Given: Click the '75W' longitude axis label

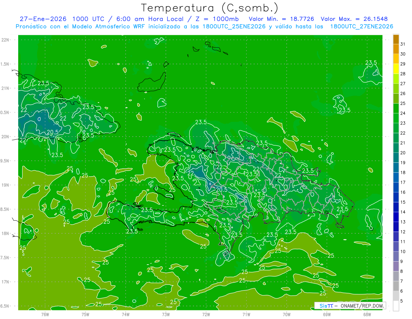Looking at the screenshot, I should (85, 314).
